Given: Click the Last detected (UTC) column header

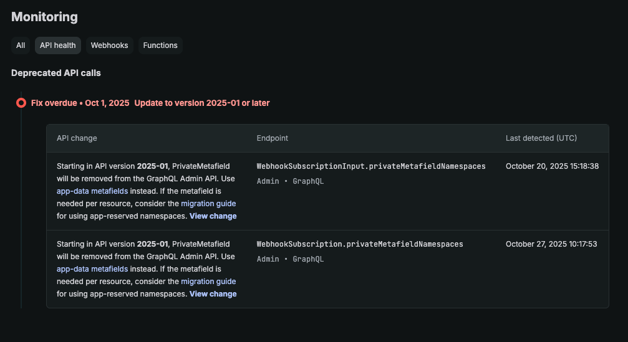Looking at the screenshot, I should 541,138.
